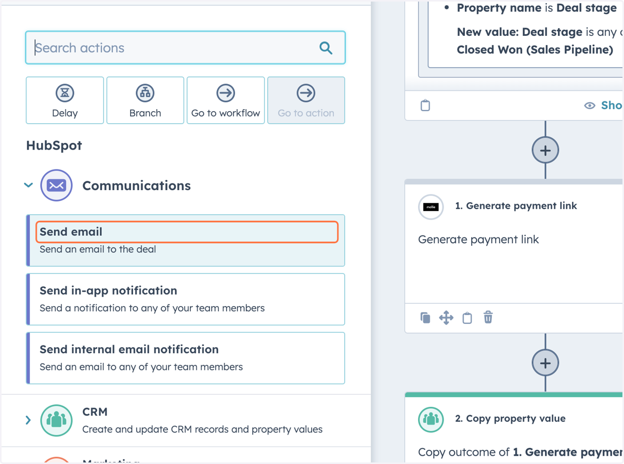The height and width of the screenshot is (464, 624).
Task: Expand the CRM category chevron
Action: pyautogui.click(x=29, y=420)
